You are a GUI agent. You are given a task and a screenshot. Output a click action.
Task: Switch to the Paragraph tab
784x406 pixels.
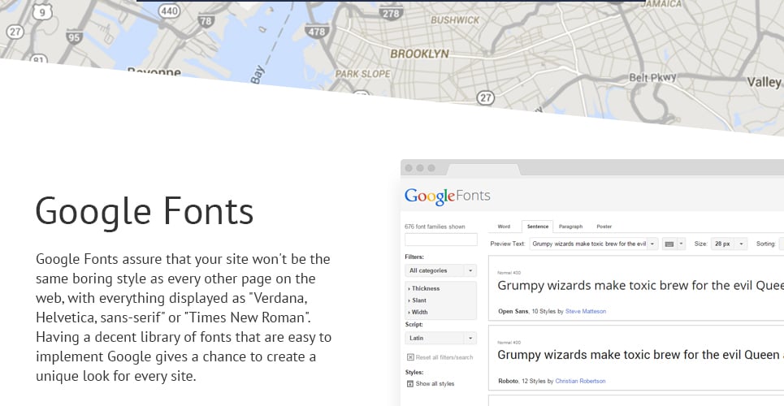coord(570,227)
